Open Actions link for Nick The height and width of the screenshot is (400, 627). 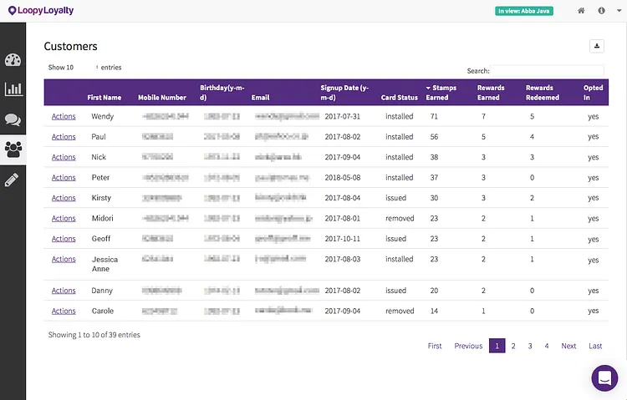(x=64, y=157)
